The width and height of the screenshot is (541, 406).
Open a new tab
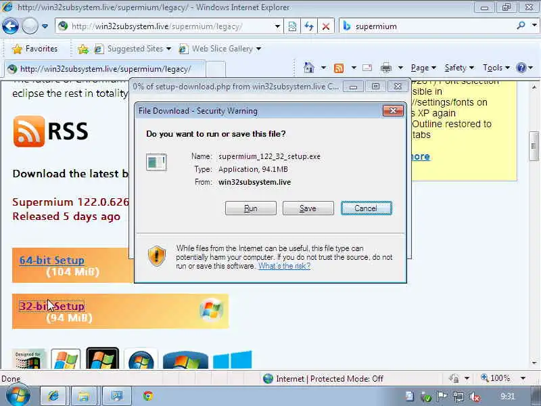[x=216, y=69]
